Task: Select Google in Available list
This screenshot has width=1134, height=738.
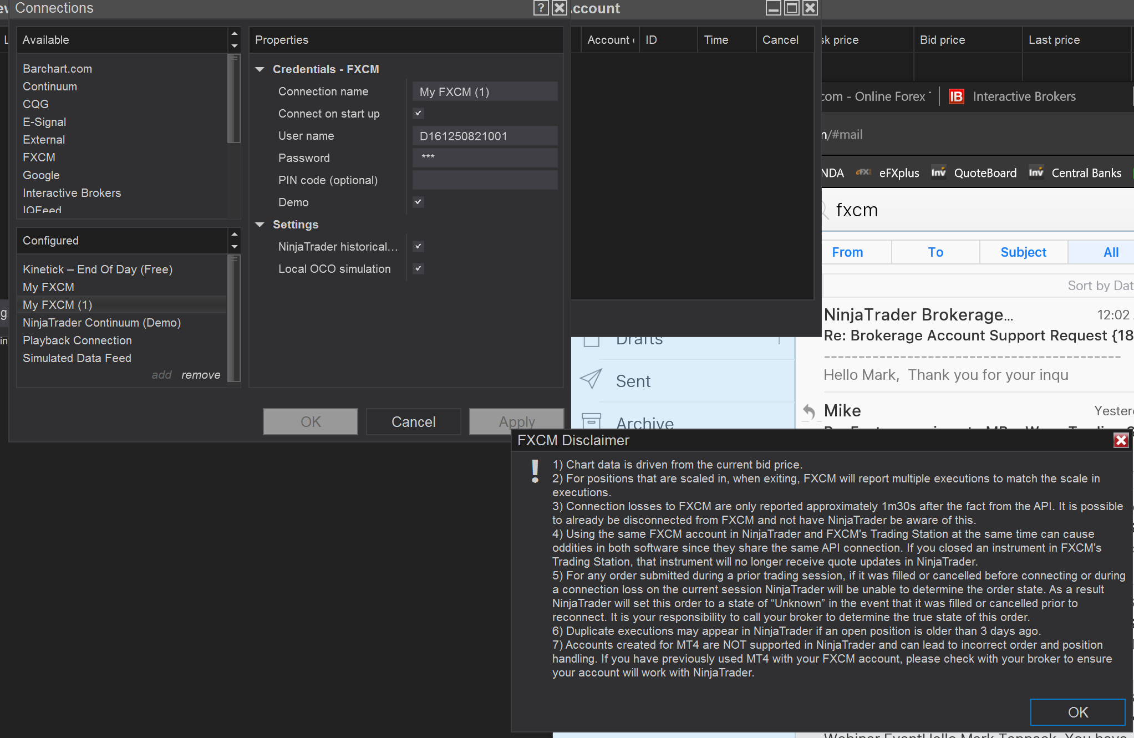Action: pyautogui.click(x=41, y=175)
